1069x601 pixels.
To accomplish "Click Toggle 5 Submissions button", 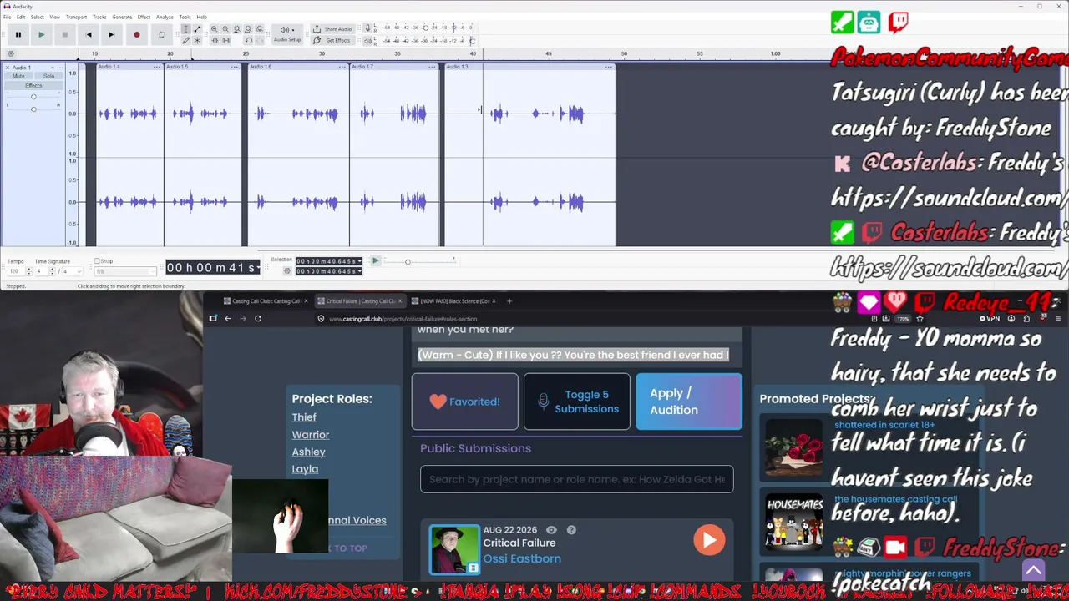I will 577,402.
